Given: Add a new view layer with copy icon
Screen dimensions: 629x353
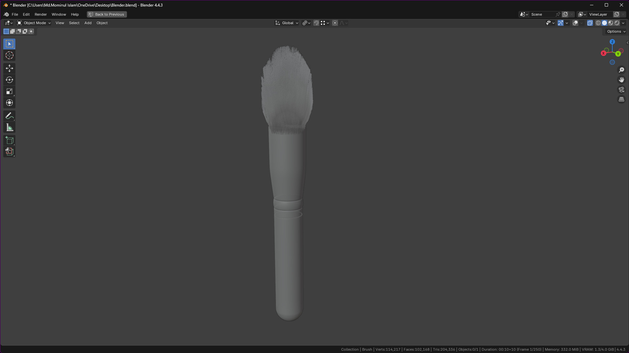Looking at the screenshot, I should point(616,14).
